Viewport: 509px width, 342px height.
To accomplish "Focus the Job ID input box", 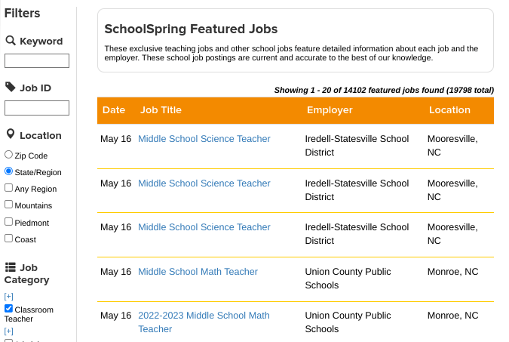I will coord(37,108).
